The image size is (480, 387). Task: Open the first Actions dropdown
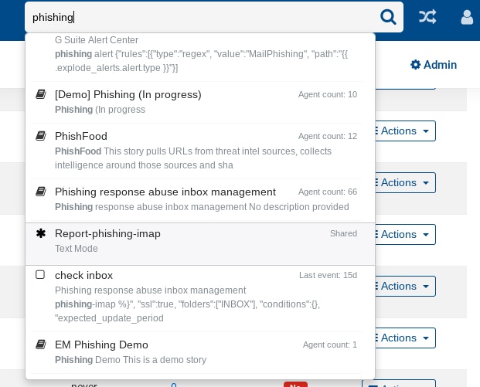click(402, 131)
